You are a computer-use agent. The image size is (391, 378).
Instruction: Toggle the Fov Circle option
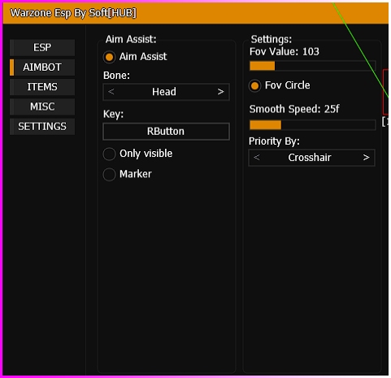[x=254, y=86]
